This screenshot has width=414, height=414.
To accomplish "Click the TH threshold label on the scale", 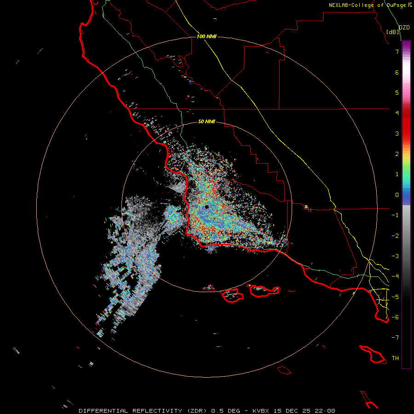I will coord(395,358).
